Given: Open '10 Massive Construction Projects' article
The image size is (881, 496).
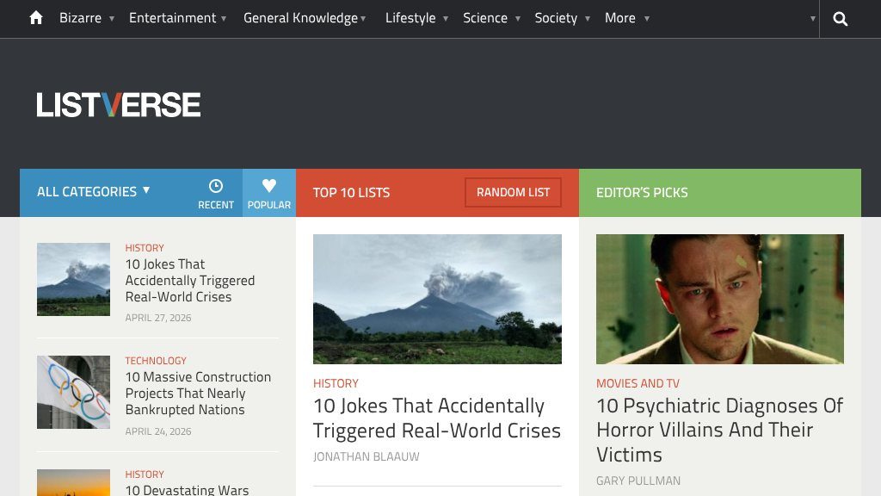Looking at the screenshot, I should (x=199, y=394).
